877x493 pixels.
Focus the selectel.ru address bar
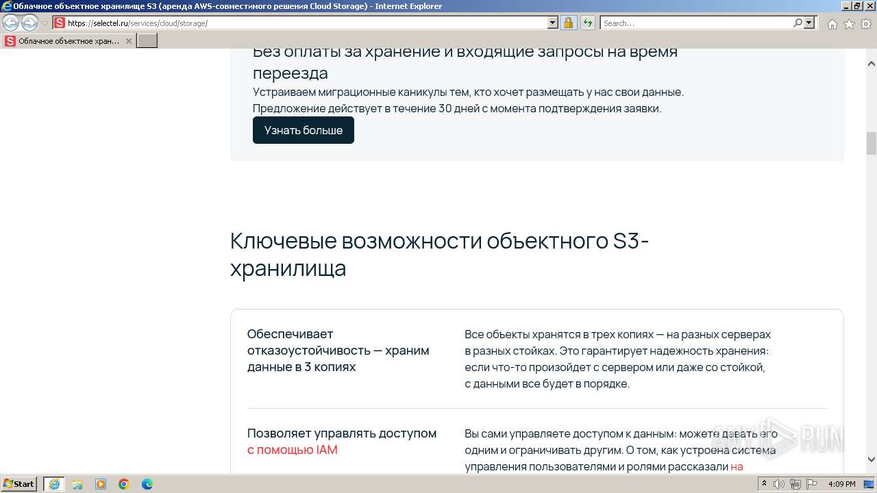(x=307, y=23)
